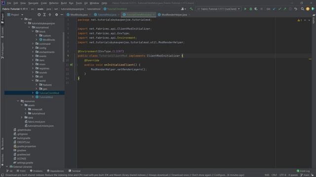
Task: Collapse all icon in Project panel
Action: pos(50,15)
